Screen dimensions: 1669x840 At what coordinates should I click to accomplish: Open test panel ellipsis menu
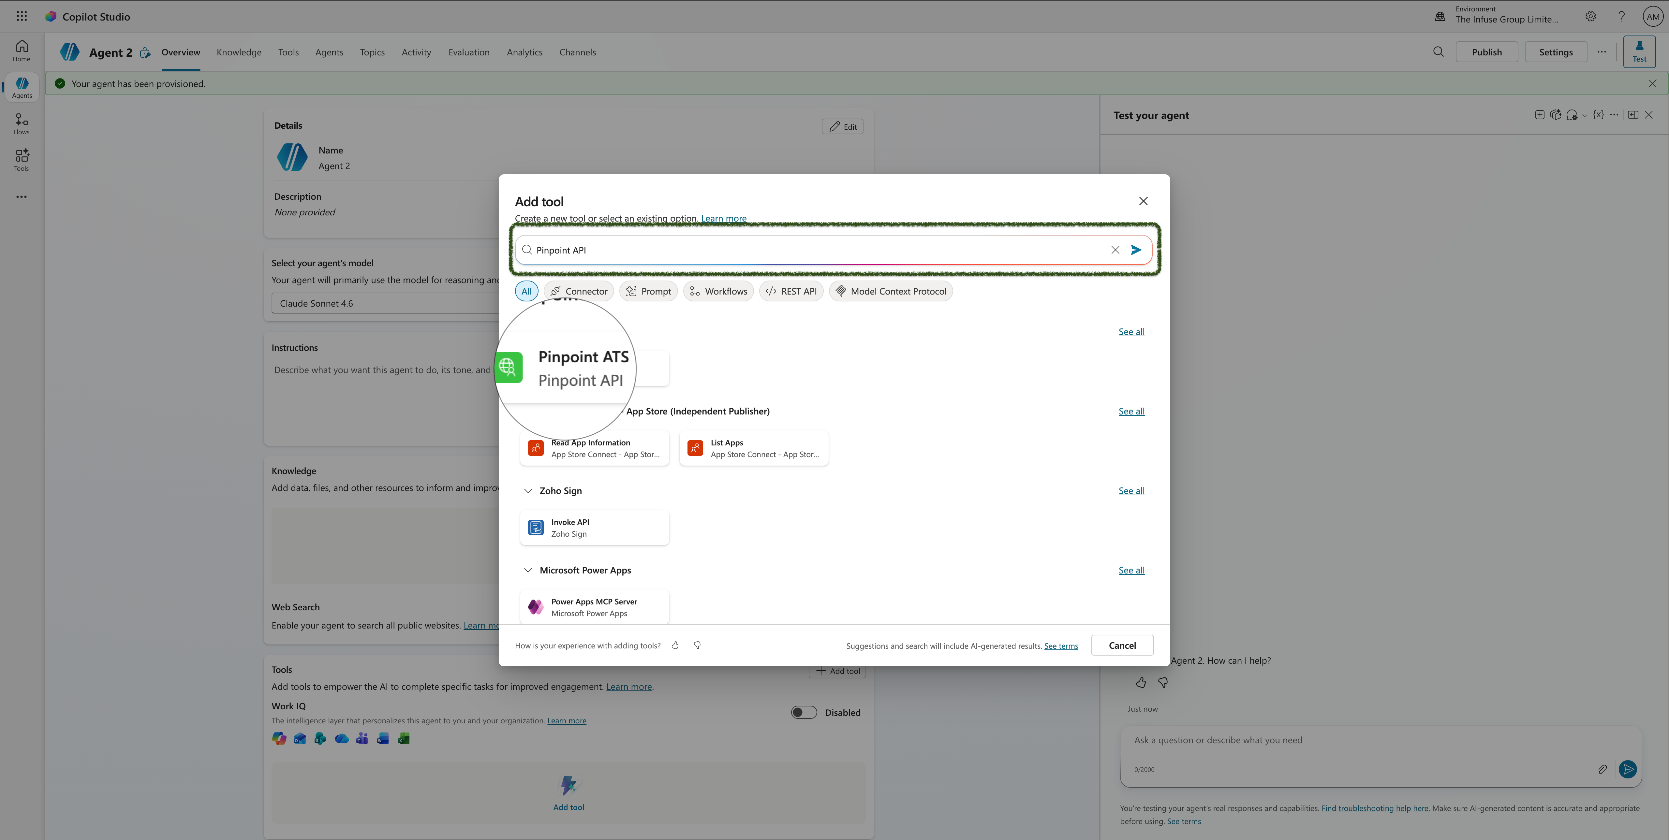tap(1614, 115)
